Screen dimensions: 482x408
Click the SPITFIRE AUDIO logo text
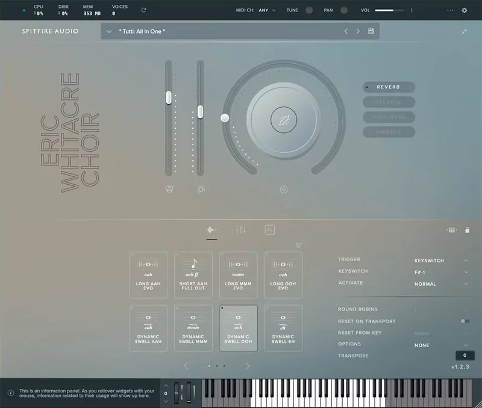(50, 31)
